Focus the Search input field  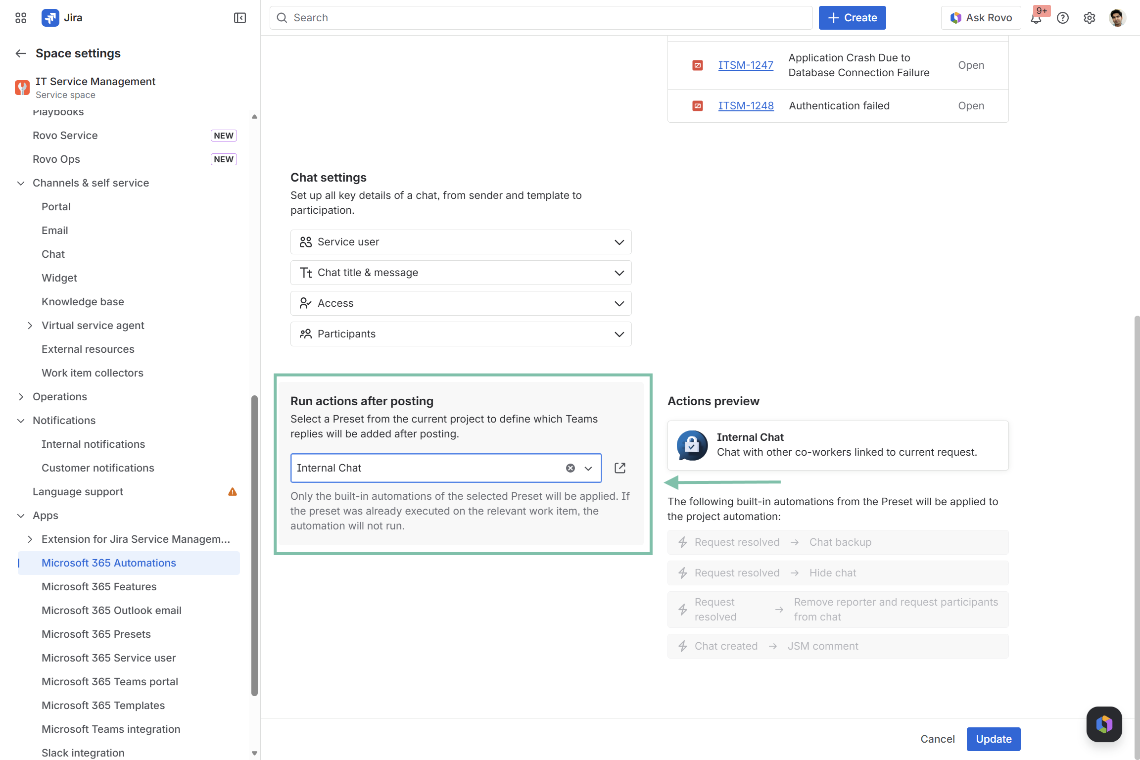(541, 18)
